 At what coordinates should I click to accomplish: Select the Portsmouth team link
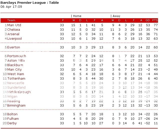pos(17,56)
